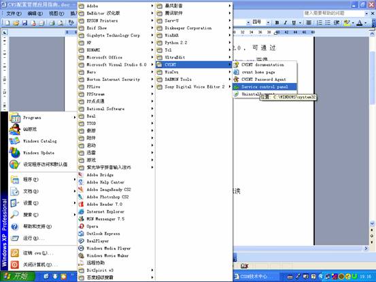Open Service control panel entry
This screenshot has width=376, height=282.
[264, 87]
